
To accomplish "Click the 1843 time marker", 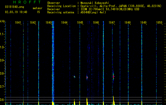I will tap(49, 23).
